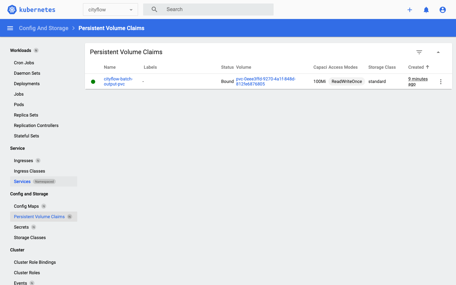Click N badge next to Ingresses
This screenshot has height=285, width=456.
pos(38,161)
